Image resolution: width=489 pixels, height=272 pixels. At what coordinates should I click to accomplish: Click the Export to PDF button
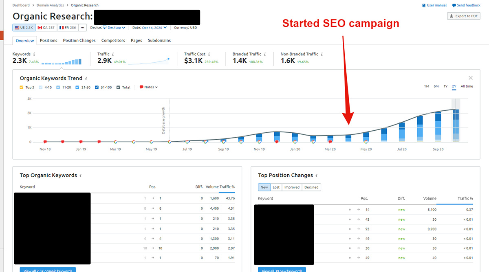pyautogui.click(x=463, y=15)
